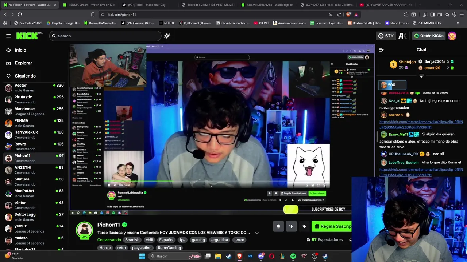The image size is (467, 262).
Task: Open Brave Wallet icon
Action: tap(440, 15)
